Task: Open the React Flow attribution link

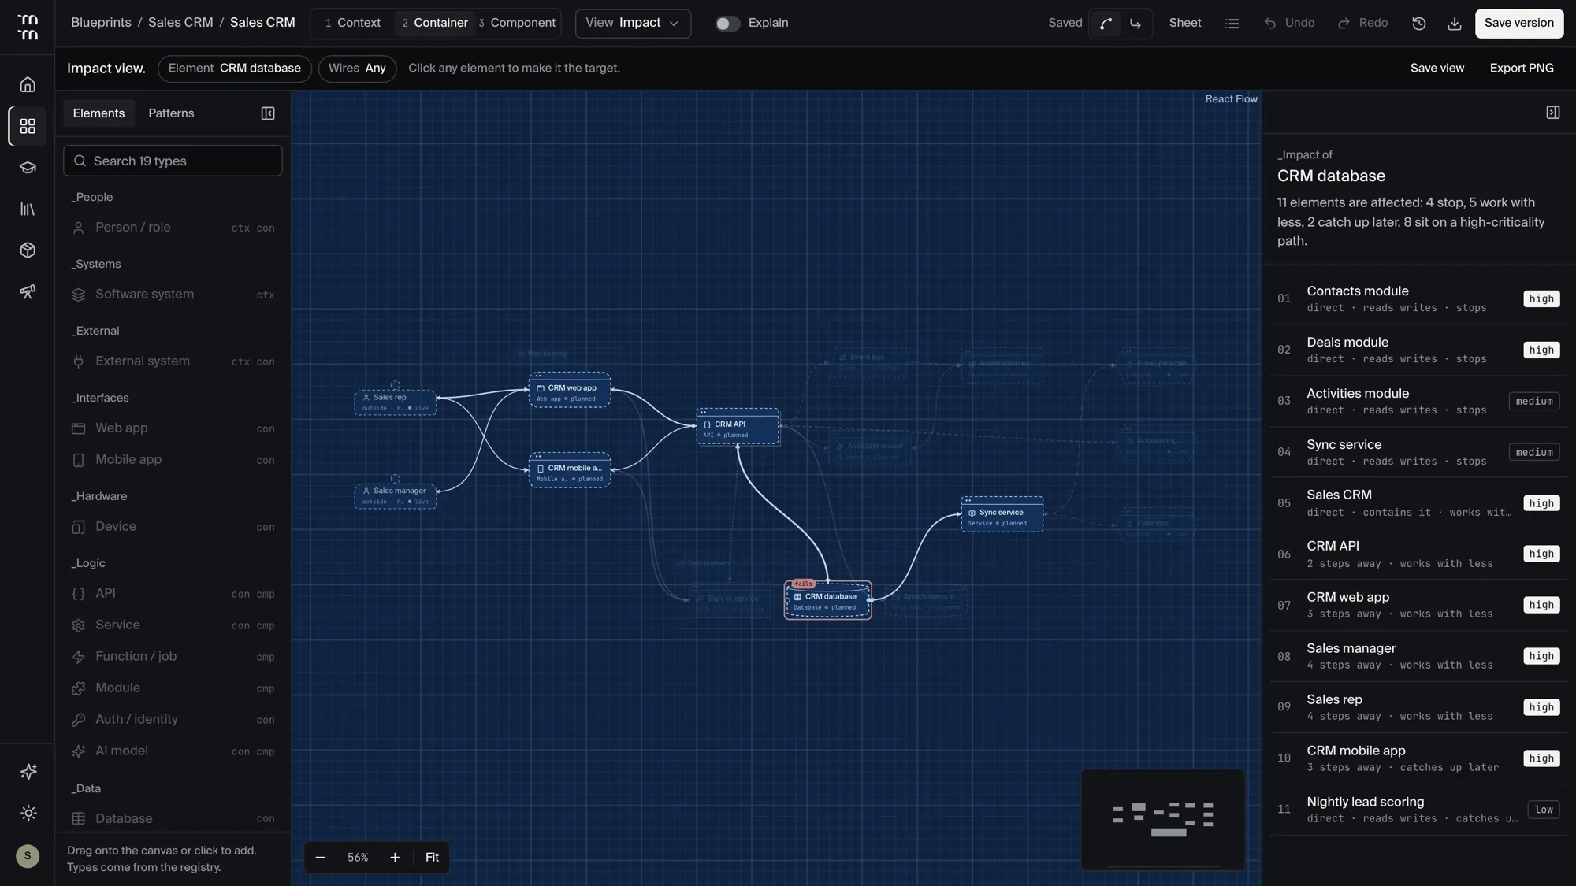Action: pos(1231,99)
